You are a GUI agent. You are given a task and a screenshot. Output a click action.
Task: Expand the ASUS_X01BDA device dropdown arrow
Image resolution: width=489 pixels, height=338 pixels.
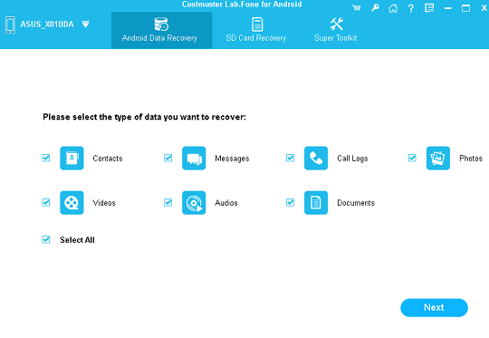[x=85, y=24]
